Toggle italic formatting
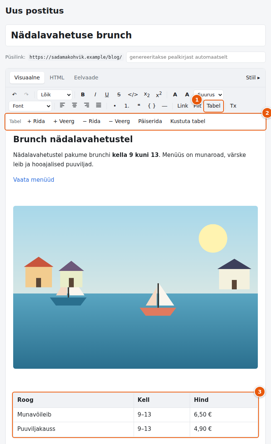 point(95,94)
